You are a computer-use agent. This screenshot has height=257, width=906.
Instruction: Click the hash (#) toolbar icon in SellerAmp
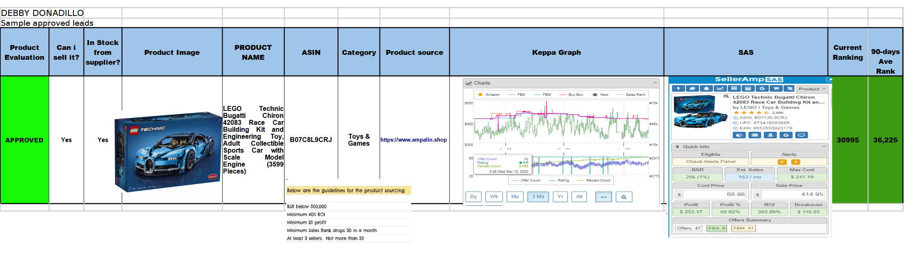(692, 88)
